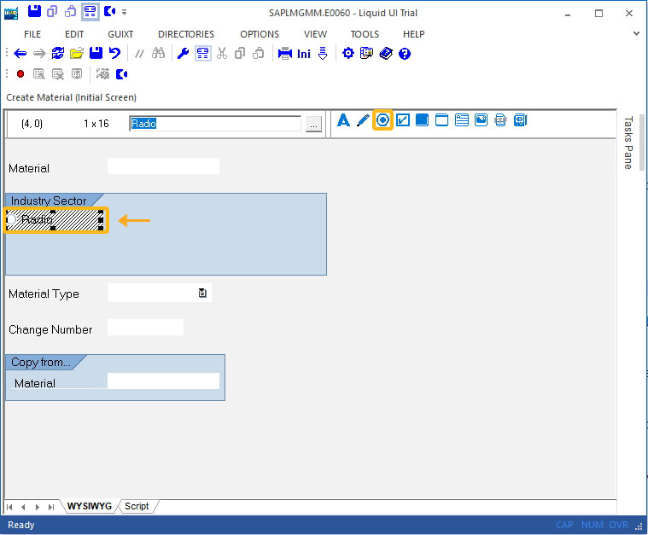Image resolution: width=648 pixels, height=535 pixels.
Task: Open the GUIXT menu
Action: coord(120,34)
